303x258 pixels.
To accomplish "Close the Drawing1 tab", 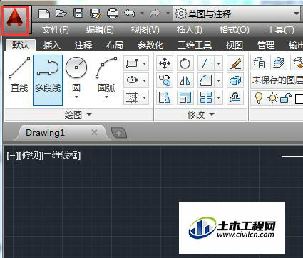I will (94, 132).
